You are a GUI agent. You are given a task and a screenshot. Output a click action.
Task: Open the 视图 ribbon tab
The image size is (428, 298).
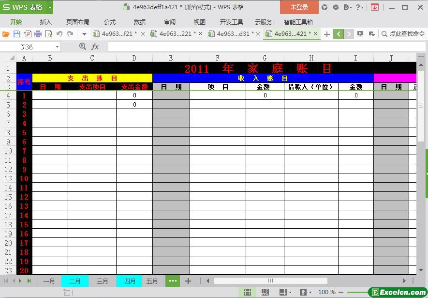click(199, 22)
